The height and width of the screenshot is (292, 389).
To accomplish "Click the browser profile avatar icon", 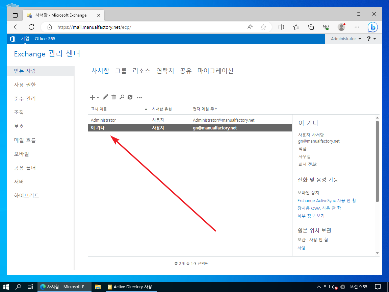I will click(342, 27).
